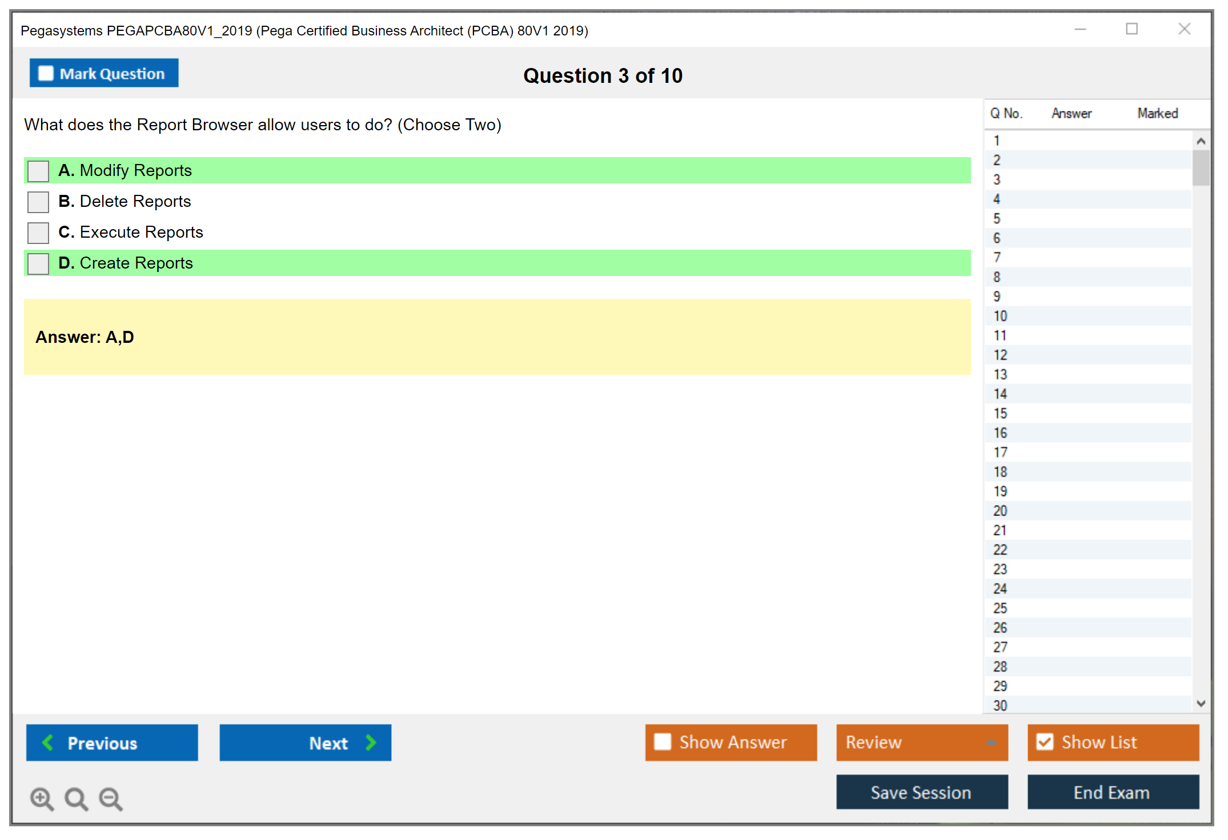Expand the Review dropdown arrow
Screen dimensions: 1228x840
pos(991,742)
